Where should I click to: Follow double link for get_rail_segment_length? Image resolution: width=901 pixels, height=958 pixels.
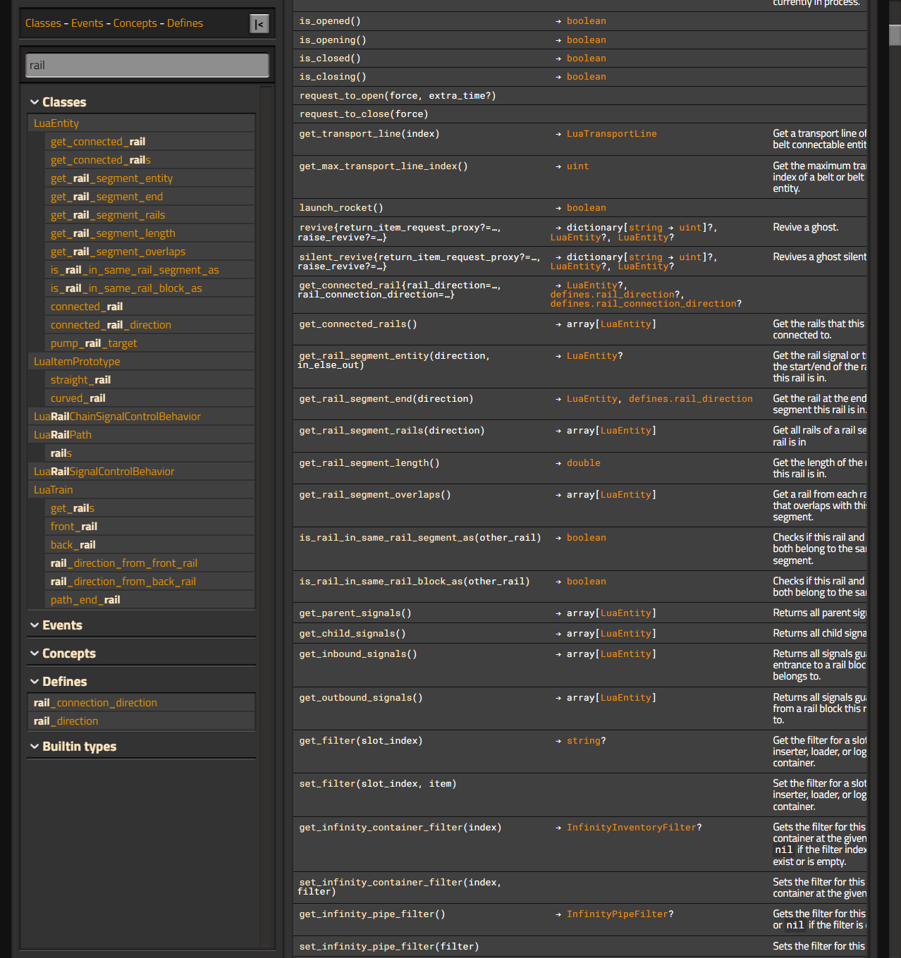tap(584, 463)
